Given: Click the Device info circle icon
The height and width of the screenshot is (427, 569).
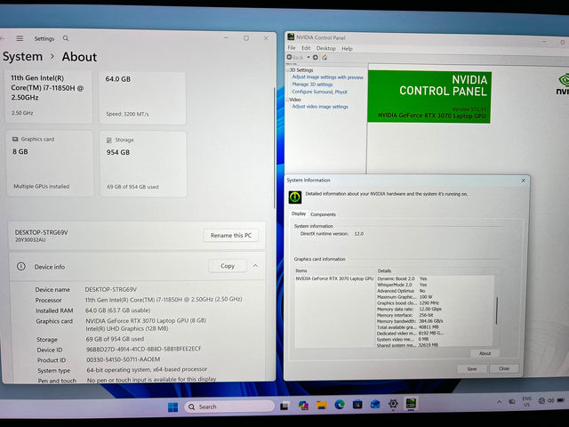Looking at the screenshot, I should (x=21, y=266).
